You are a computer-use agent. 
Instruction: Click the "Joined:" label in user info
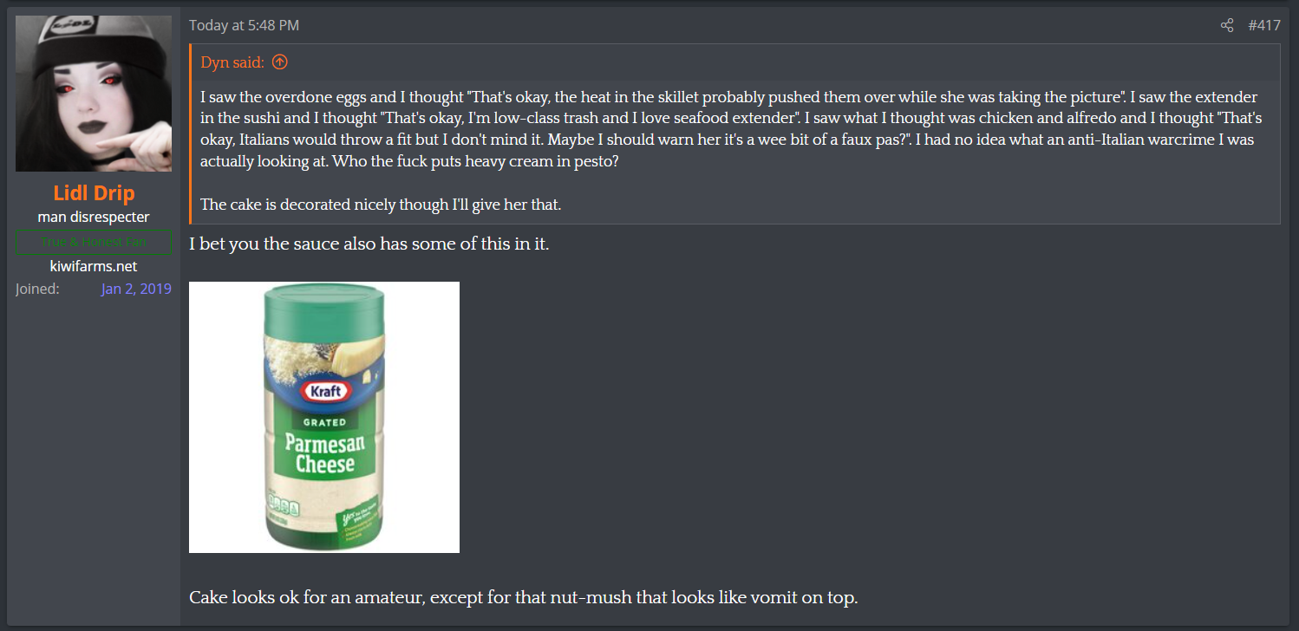point(37,289)
